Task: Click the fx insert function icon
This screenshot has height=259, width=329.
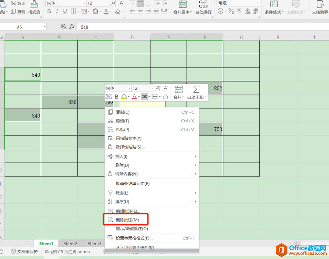Action: [x=72, y=27]
